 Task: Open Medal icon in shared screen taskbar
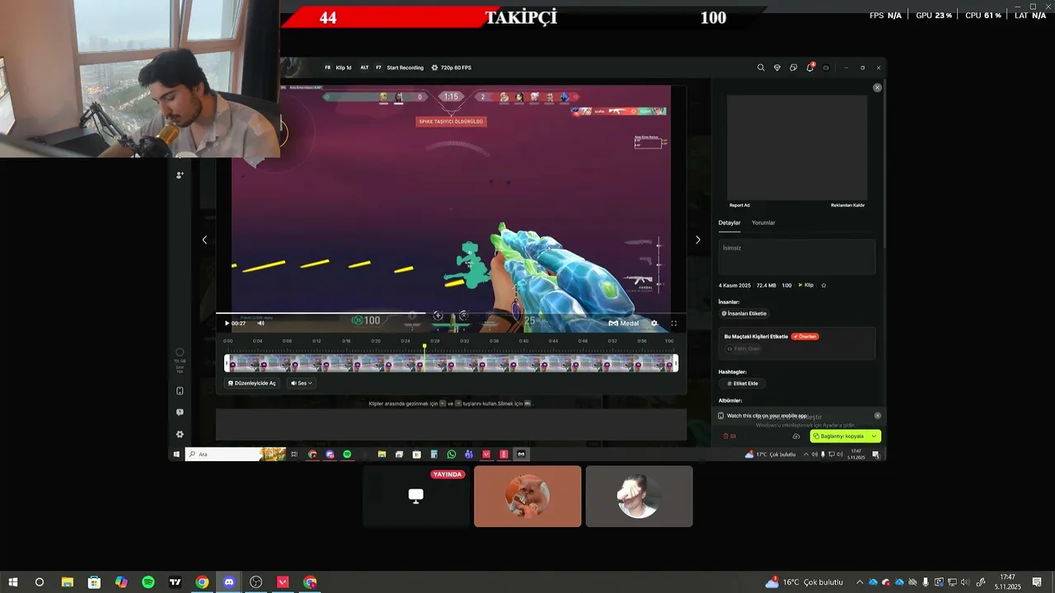pyautogui.click(x=521, y=454)
